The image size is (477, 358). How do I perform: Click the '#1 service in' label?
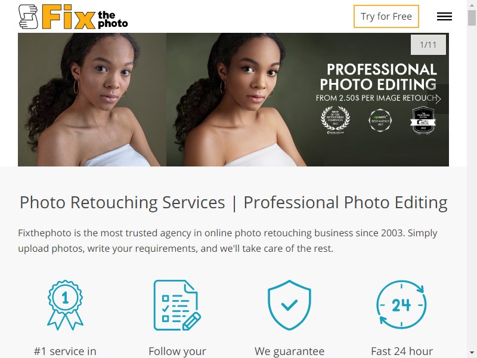(x=65, y=351)
